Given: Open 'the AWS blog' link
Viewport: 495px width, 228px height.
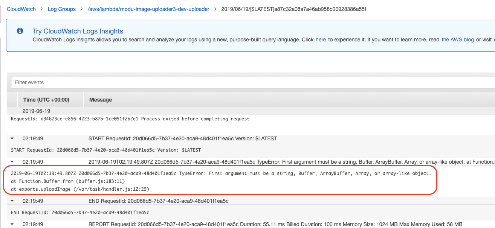Looking at the screenshot, I should 458,40.
